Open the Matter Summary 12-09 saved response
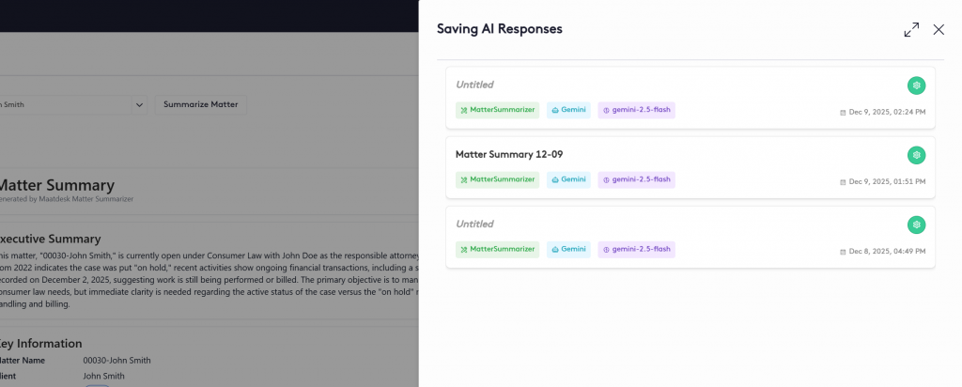This screenshot has height=387, width=962. [508, 154]
